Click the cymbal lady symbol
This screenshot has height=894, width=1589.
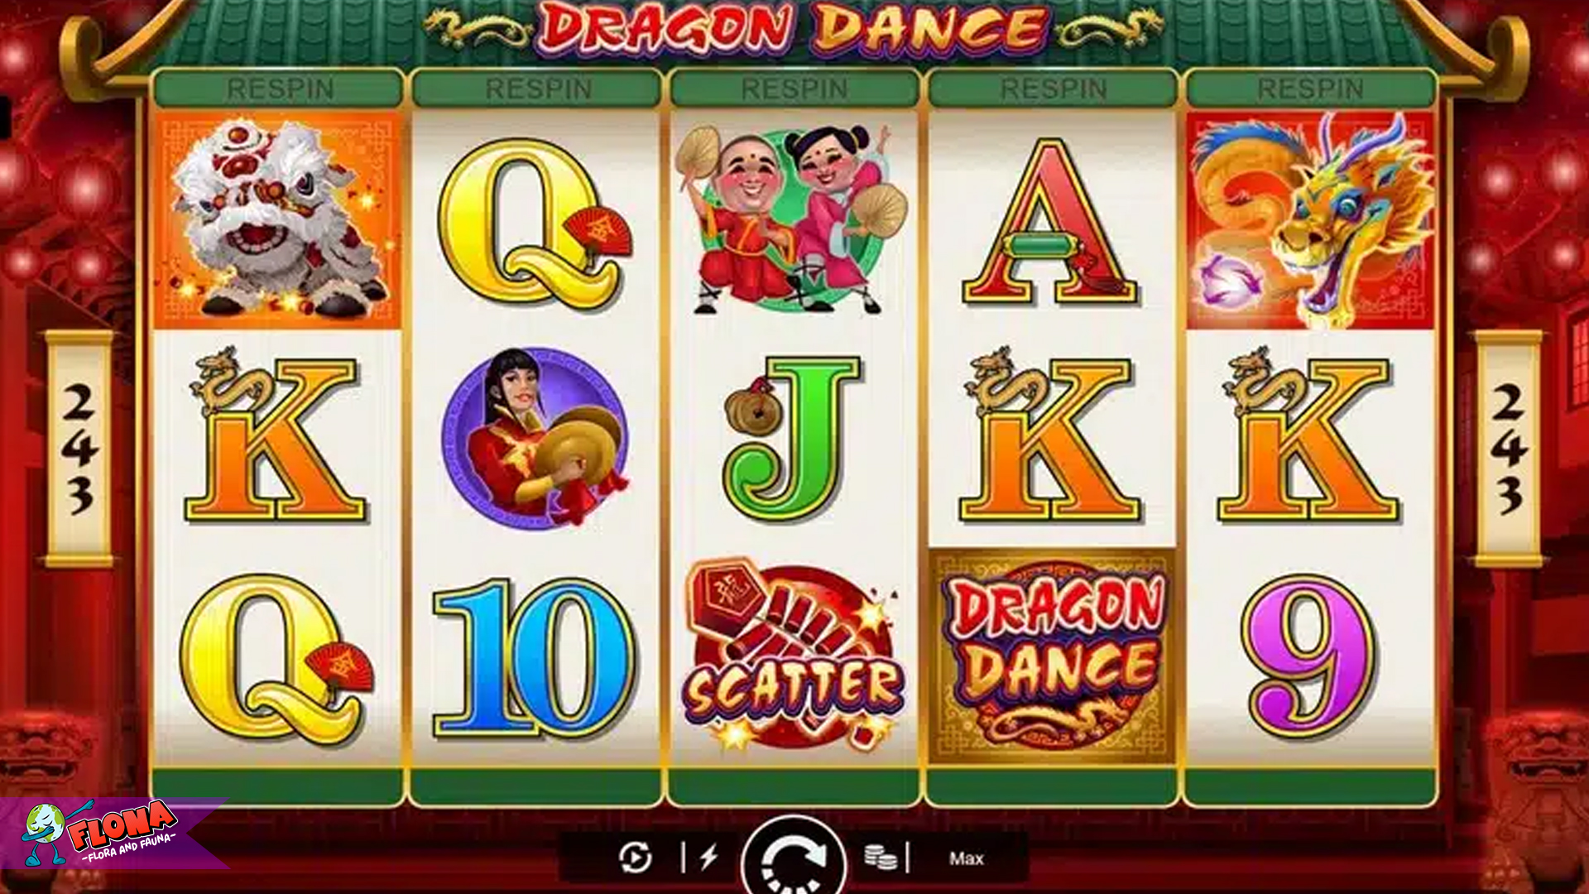pos(536,437)
